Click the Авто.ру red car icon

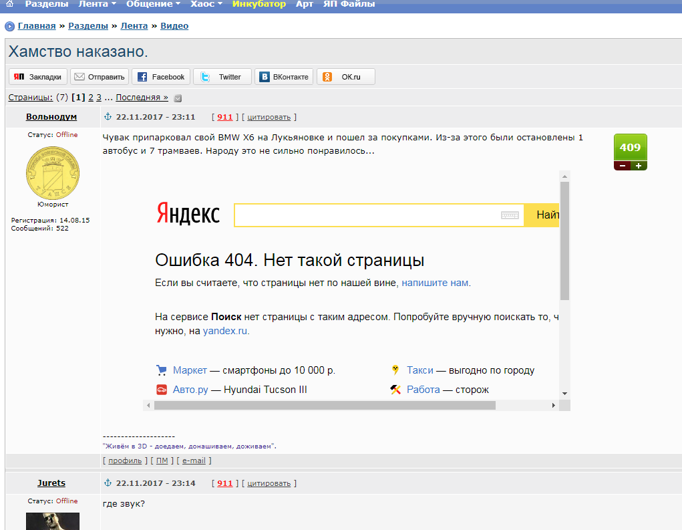[x=162, y=390]
